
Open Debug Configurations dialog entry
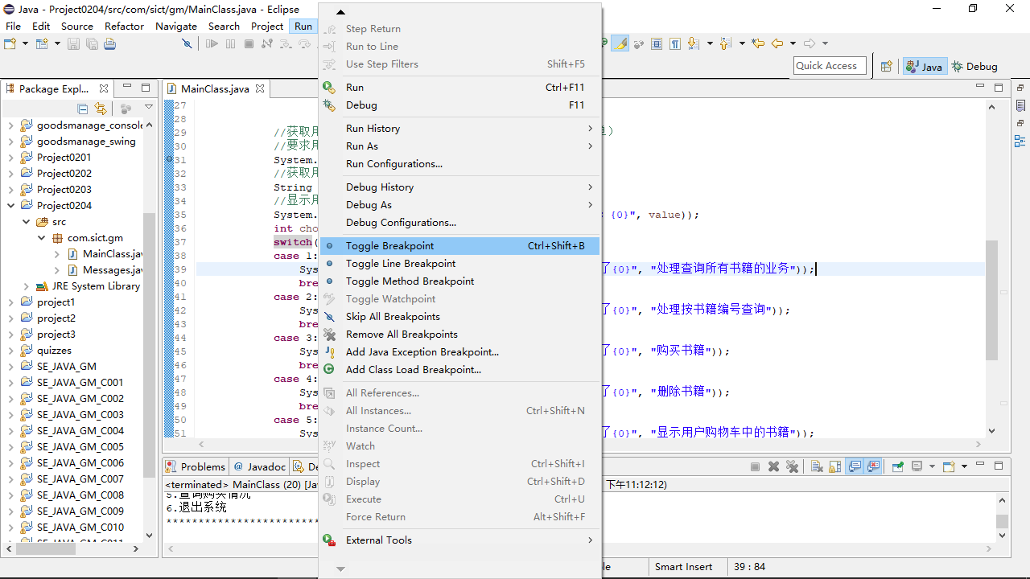coord(459,223)
